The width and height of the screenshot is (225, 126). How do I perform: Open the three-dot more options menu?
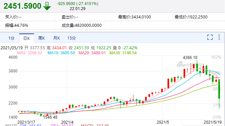pyautogui.click(x=219, y=37)
